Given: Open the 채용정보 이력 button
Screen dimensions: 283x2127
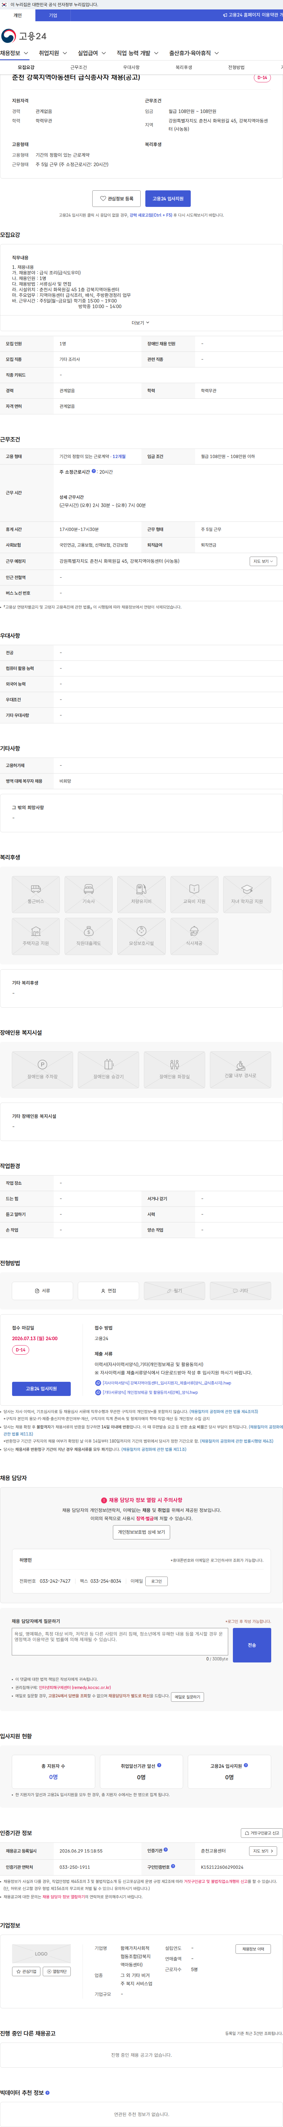Looking at the screenshot, I should coord(253,1949).
